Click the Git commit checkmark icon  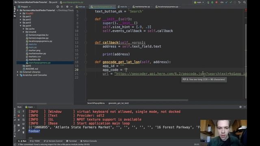(x=231, y=2)
